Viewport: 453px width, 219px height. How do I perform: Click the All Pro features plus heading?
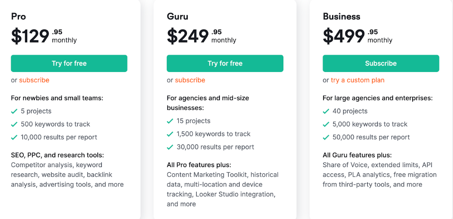(x=199, y=165)
